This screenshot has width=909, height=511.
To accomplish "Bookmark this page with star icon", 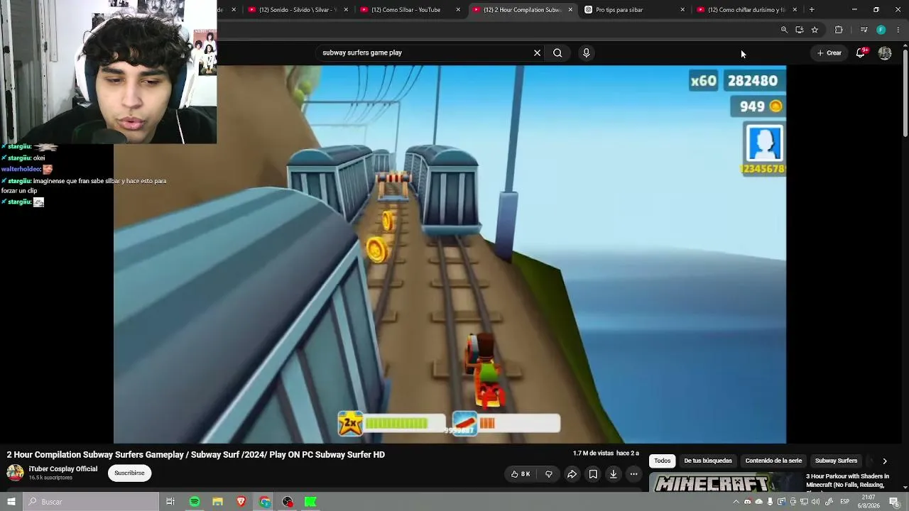I will [815, 30].
